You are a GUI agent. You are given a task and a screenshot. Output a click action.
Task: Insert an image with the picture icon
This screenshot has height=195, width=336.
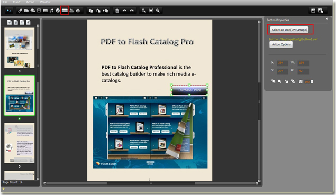point(45,11)
